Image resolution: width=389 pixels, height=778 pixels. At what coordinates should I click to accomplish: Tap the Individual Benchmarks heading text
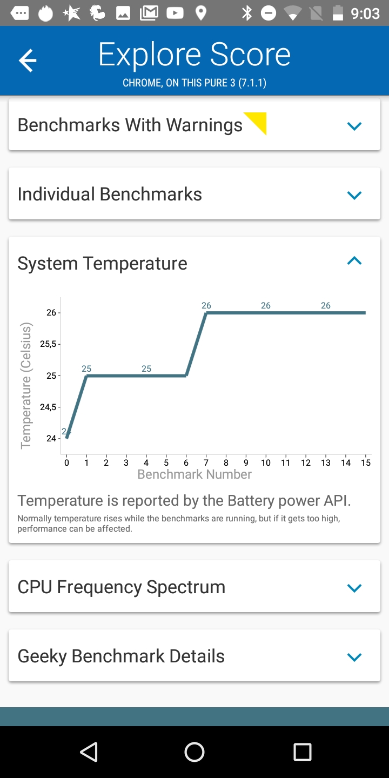pos(110,194)
